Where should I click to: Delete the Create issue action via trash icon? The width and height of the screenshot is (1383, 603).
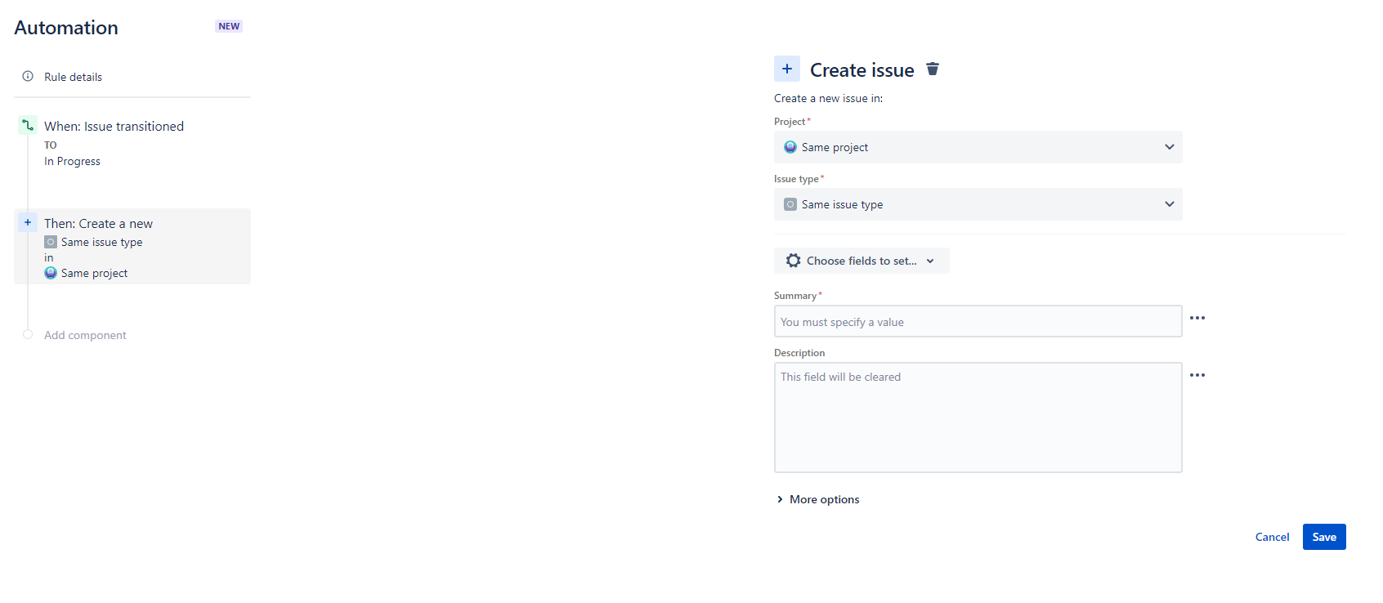(x=933, y=69)
